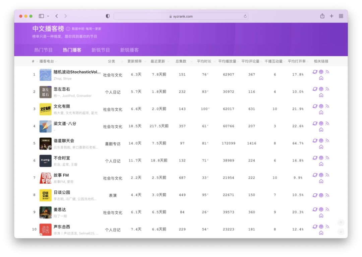Click the 故事 FM cover thumbnail
This screenshot has height=257, width=362.
46,178
